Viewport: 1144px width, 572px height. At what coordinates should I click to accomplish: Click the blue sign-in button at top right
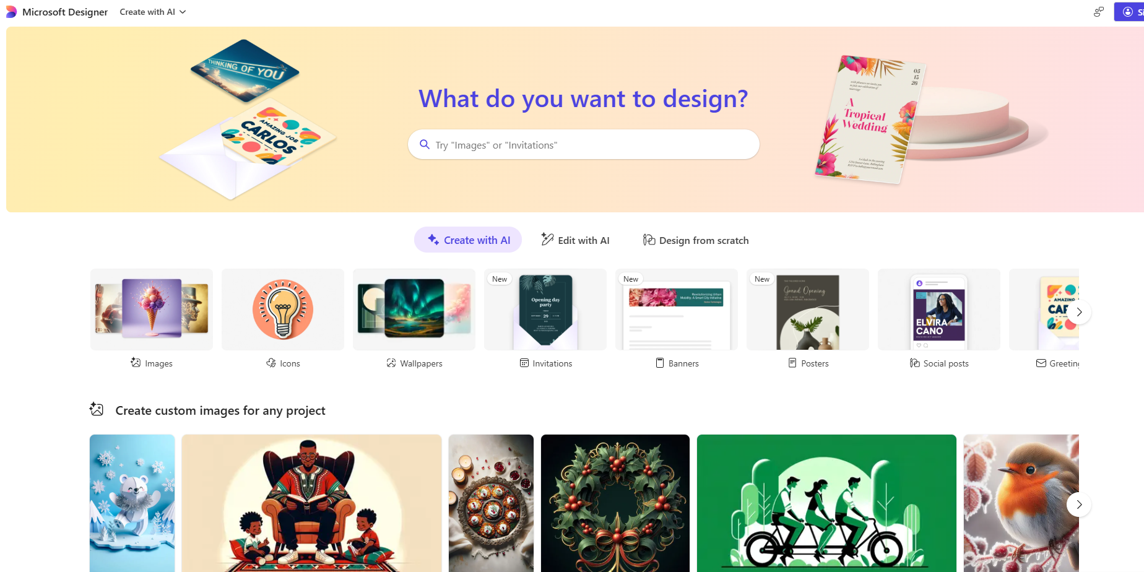point(1130,12)
